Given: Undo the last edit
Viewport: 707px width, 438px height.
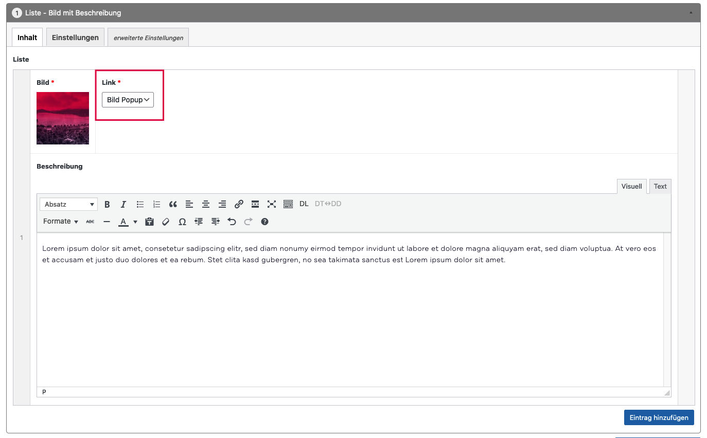Looking at the screenshot, I should [232, 222].
